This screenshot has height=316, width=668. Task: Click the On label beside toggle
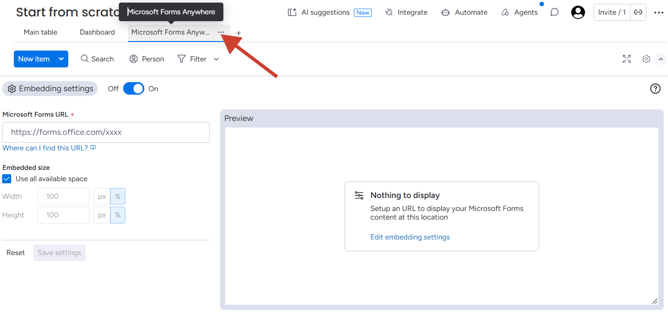[x=153, y=89]
